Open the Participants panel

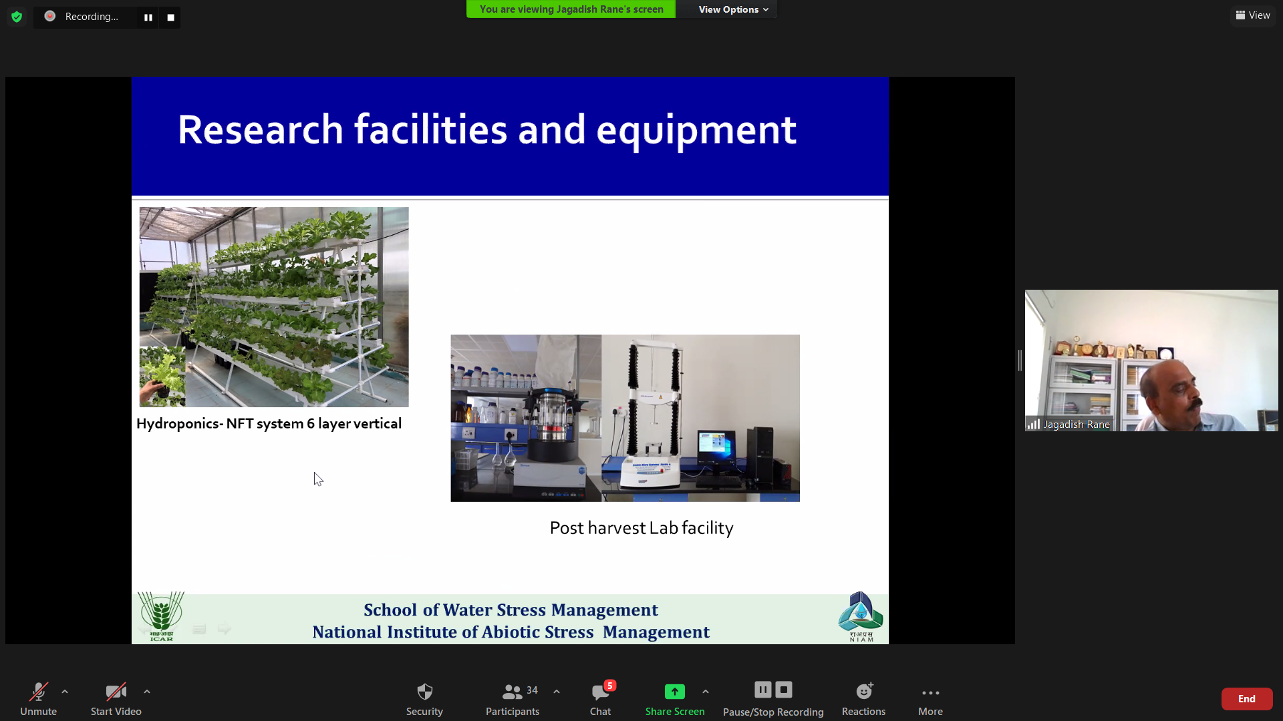513,698
